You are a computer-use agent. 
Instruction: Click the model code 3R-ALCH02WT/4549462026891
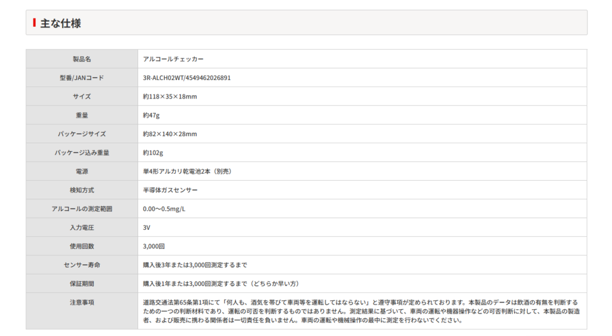(187, 78)
